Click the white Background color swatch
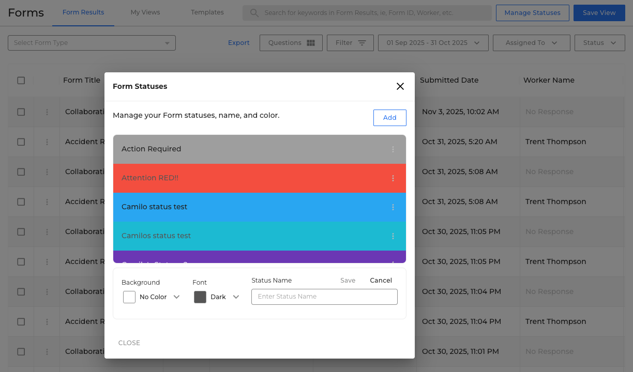633x372 pixels. point(129,297)
